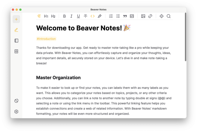Click in the 'Thanks for downloading' paragraph

(104, 55)
